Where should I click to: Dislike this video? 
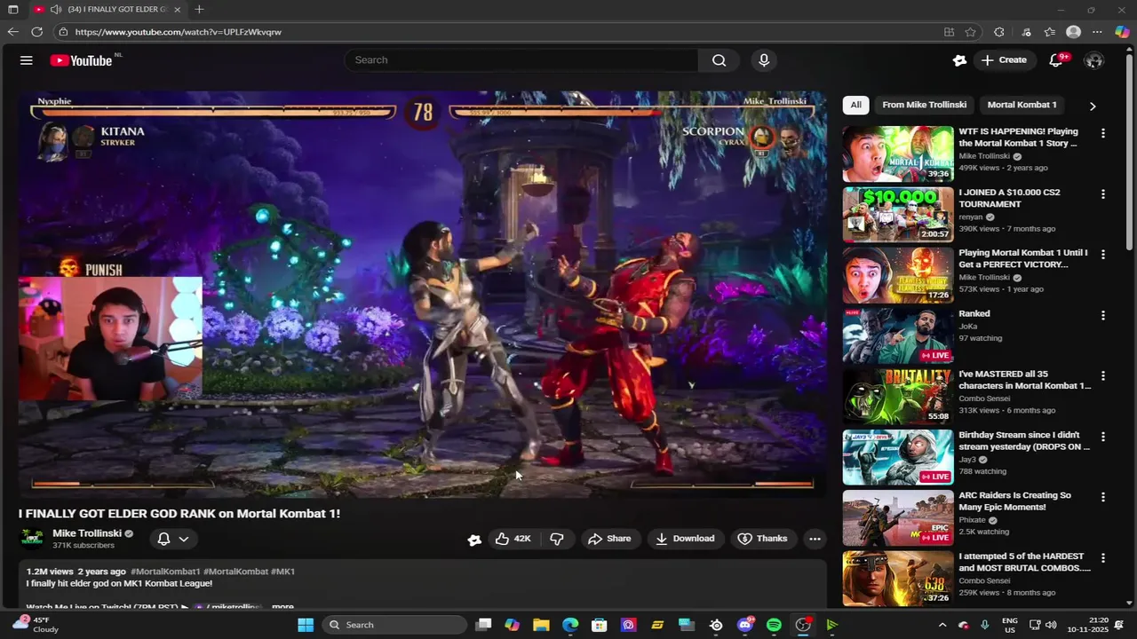[x=557, y=539]
